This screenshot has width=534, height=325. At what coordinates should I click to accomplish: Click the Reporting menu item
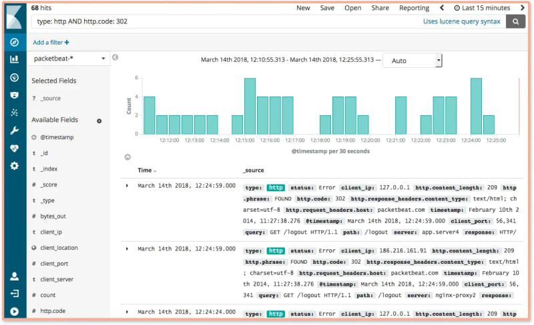[x=414, y=8]
